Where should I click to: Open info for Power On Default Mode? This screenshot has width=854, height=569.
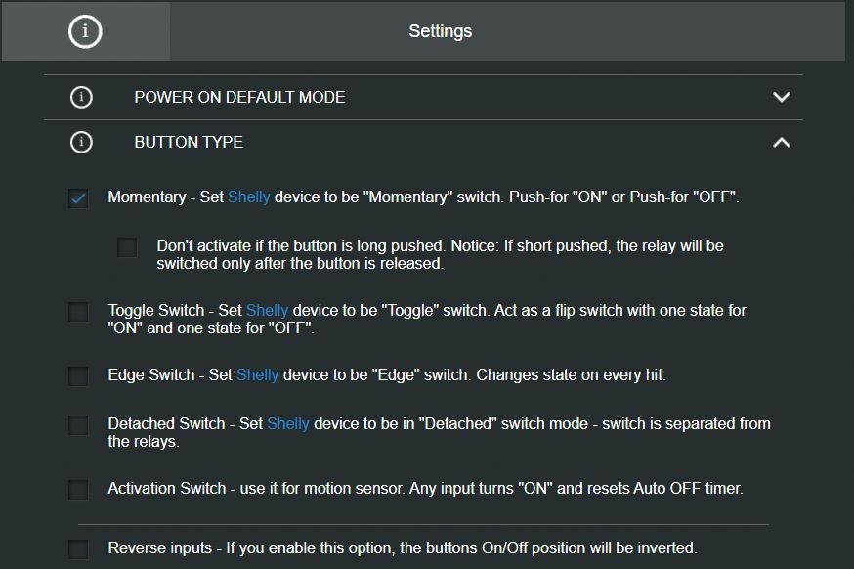pos(81,97)
